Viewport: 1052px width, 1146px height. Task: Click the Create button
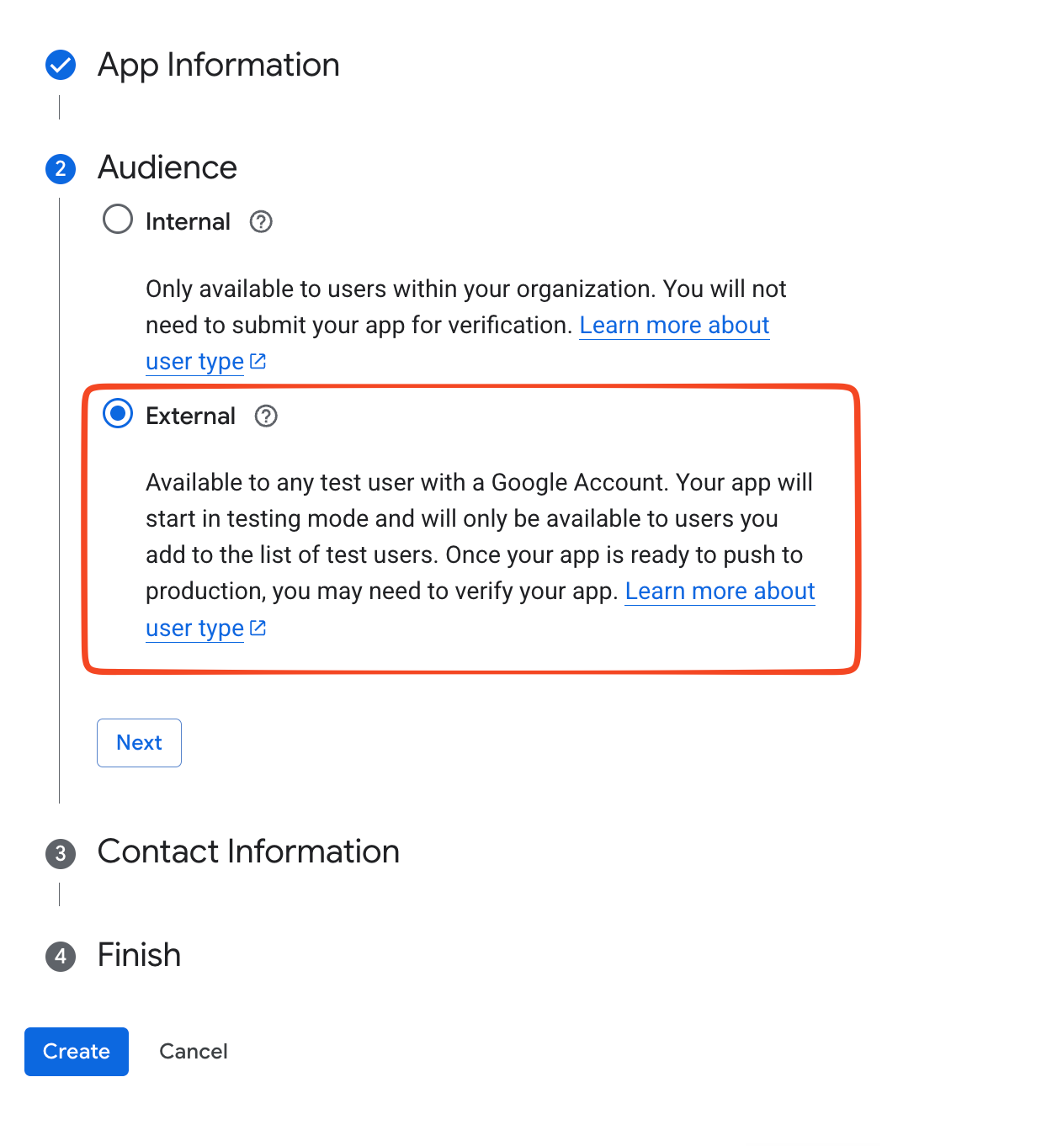77,1052
